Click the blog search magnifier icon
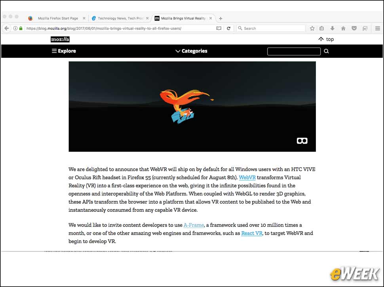384x287 pixels. tap(327, 51)
